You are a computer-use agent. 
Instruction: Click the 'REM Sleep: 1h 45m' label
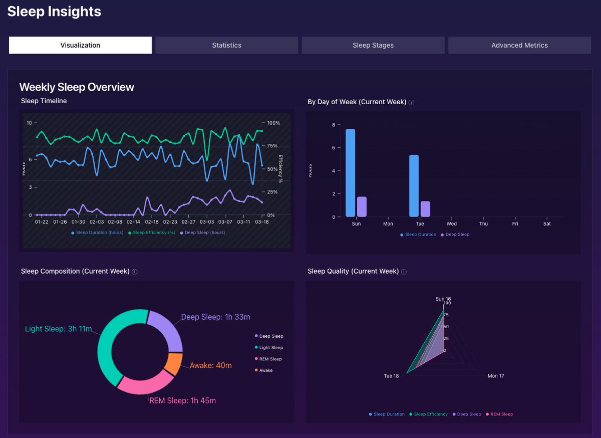pyautogui.click(x=183, y=400)
